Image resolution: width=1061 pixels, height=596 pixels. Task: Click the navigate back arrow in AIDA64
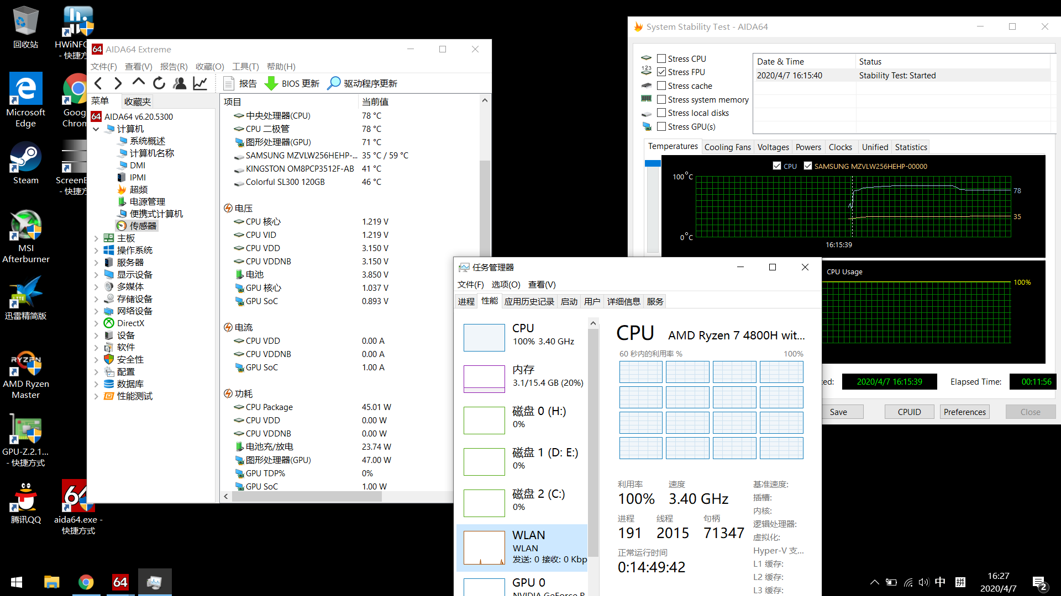(x=100, y=83)
